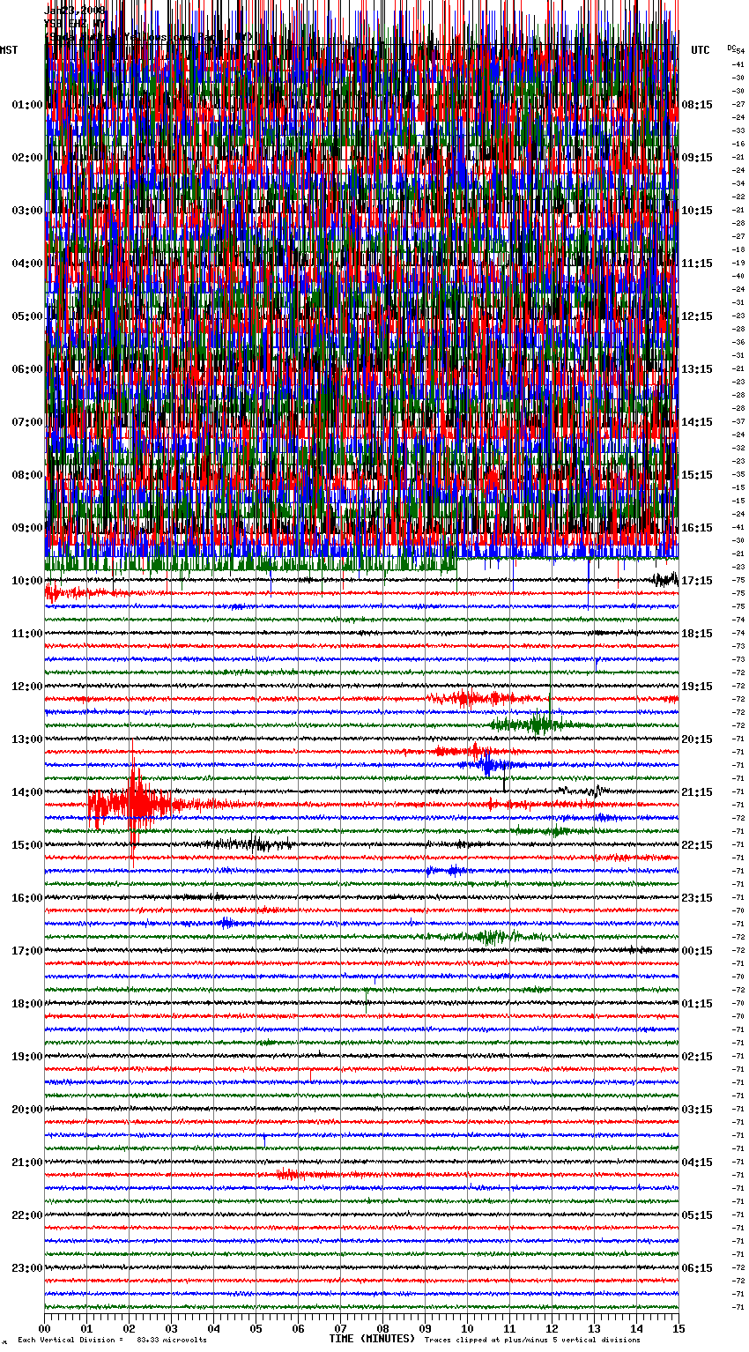
Task: Click minute 03 on the bottom axis
Action: [172, 1328]
